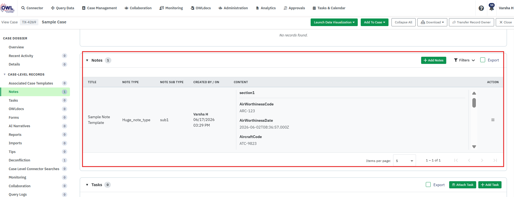514x197 pixels.
Task: Open the Monitoring top menu
Action: tap(171, 8)
